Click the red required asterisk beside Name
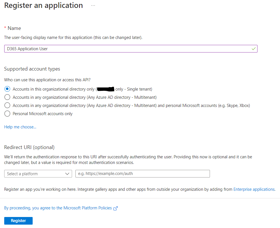Screen dimensions: 280x228 5,28
